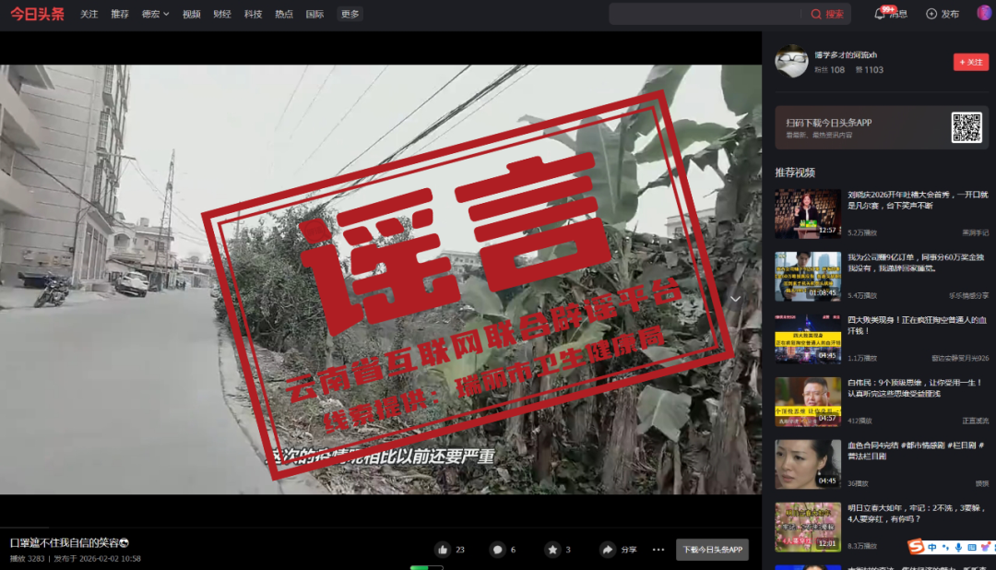Open 刘晓庆2026 recommended video thumbnail

[x=807, y=213]
